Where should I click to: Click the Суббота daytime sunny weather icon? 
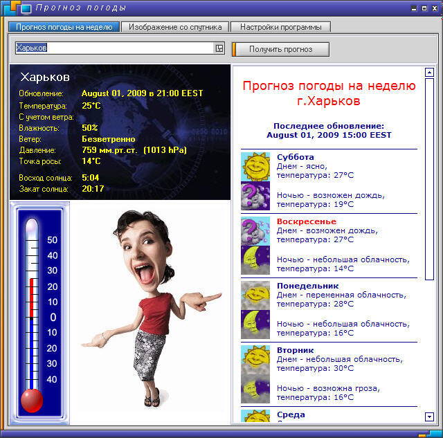[255, 166]
